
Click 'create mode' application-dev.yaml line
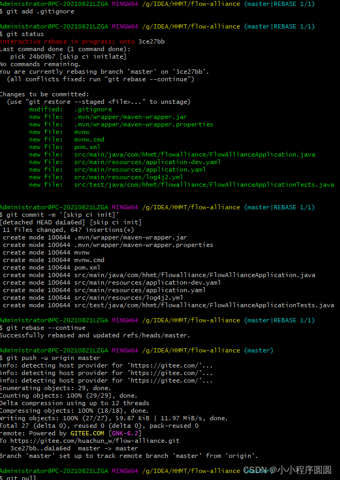112,283
